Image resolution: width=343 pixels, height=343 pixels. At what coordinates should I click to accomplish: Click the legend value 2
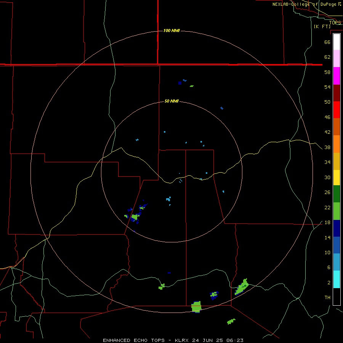[x=329, y=282]
